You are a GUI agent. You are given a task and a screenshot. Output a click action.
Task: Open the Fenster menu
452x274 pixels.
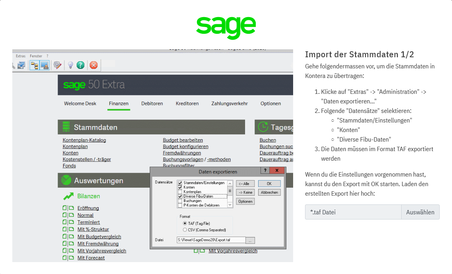point(36,56)
